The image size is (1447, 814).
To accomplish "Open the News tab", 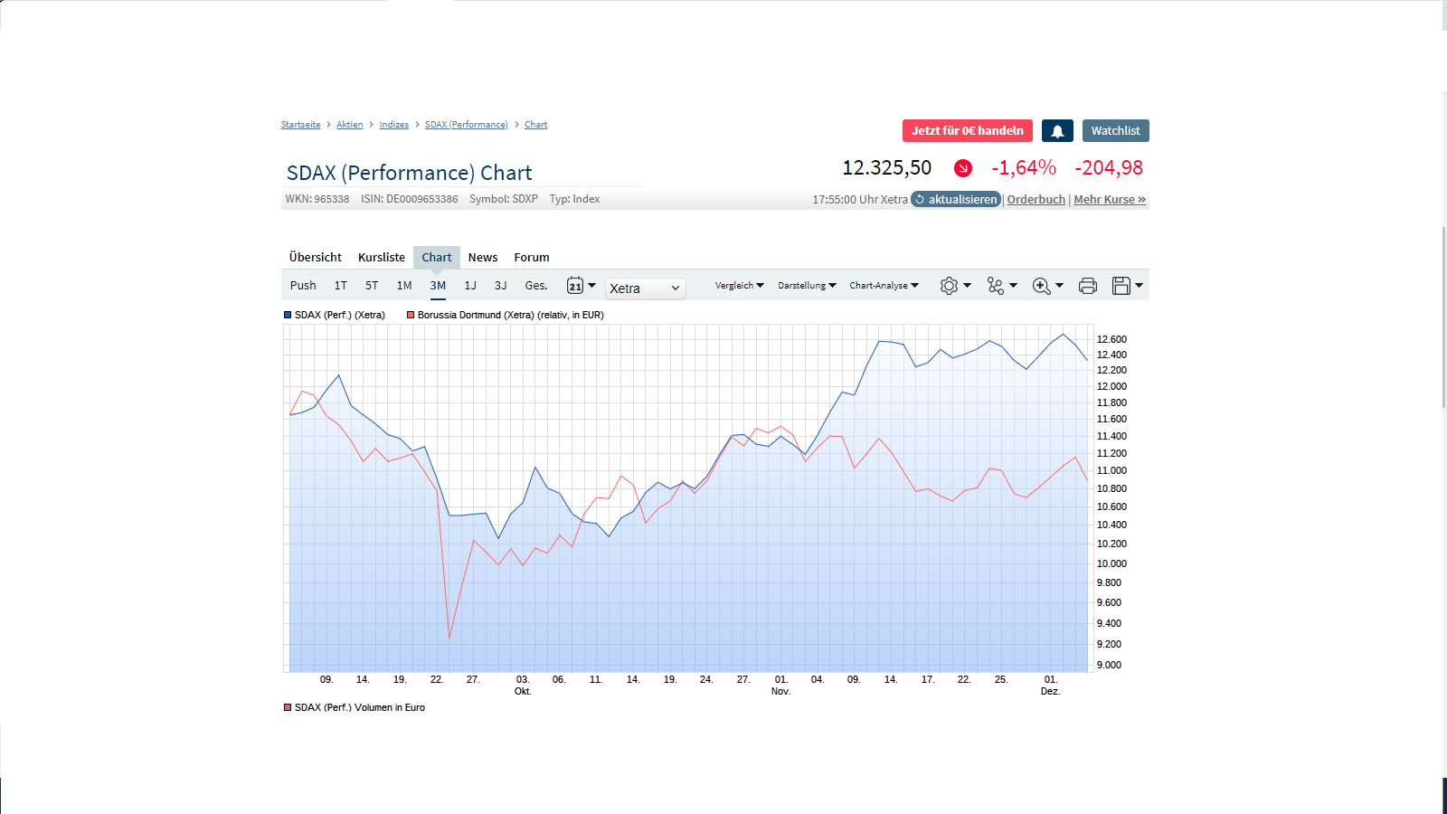I will pos(483,258).
